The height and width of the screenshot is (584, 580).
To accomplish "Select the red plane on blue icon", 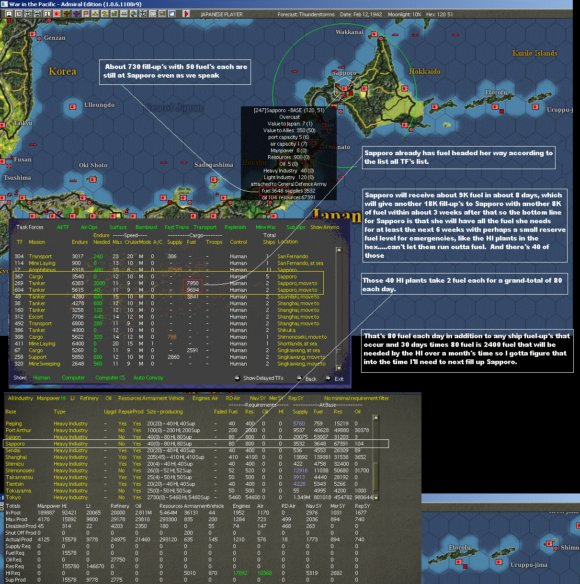I will pyautogui.click(x=76, y=14).
